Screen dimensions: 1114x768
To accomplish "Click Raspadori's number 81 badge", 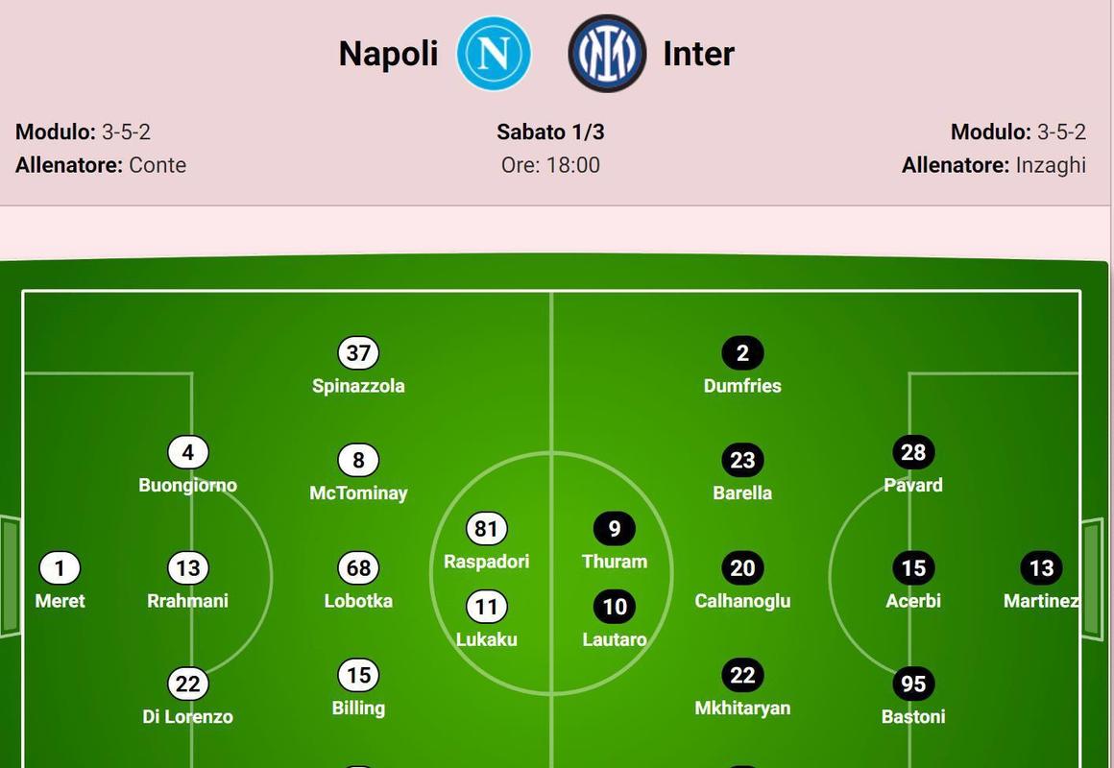I will [x=487, y=529].
